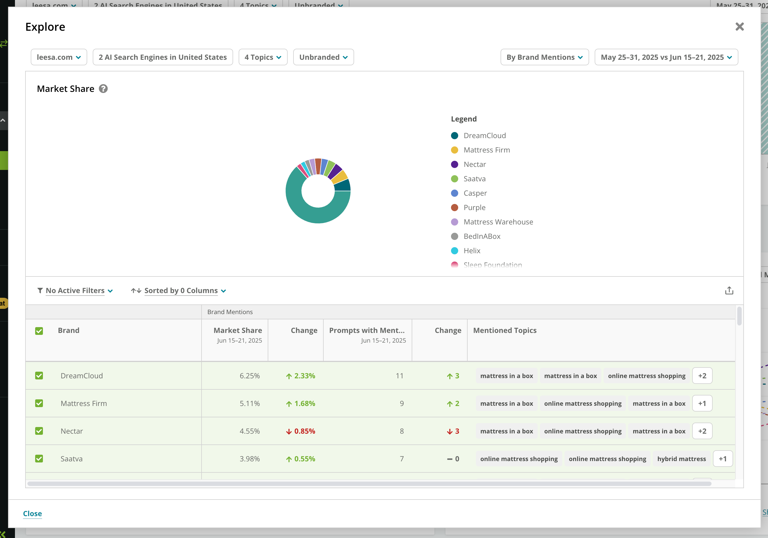Click the export/share icon above the table
This screenshot has height=538, width=768.
point(729,291)
